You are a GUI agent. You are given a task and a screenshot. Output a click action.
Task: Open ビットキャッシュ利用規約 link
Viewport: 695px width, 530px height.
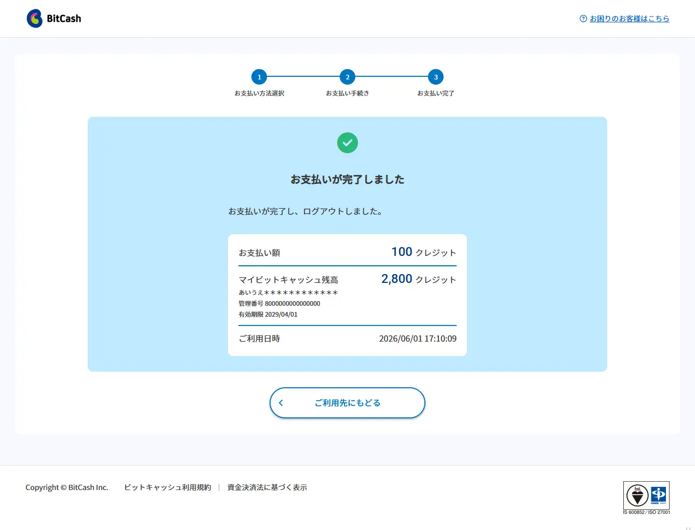[168, 487]
